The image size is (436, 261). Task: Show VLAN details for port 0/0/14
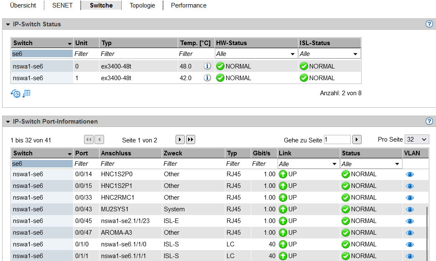click(x=410, y=175)
